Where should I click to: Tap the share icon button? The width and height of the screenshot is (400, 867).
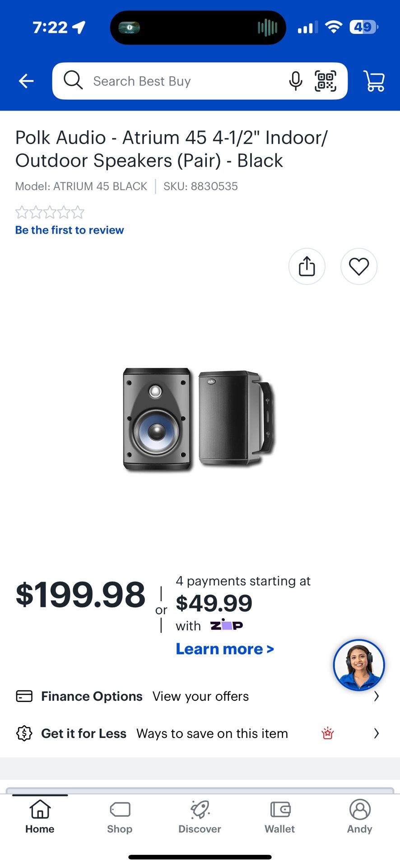tap(307, 266)
